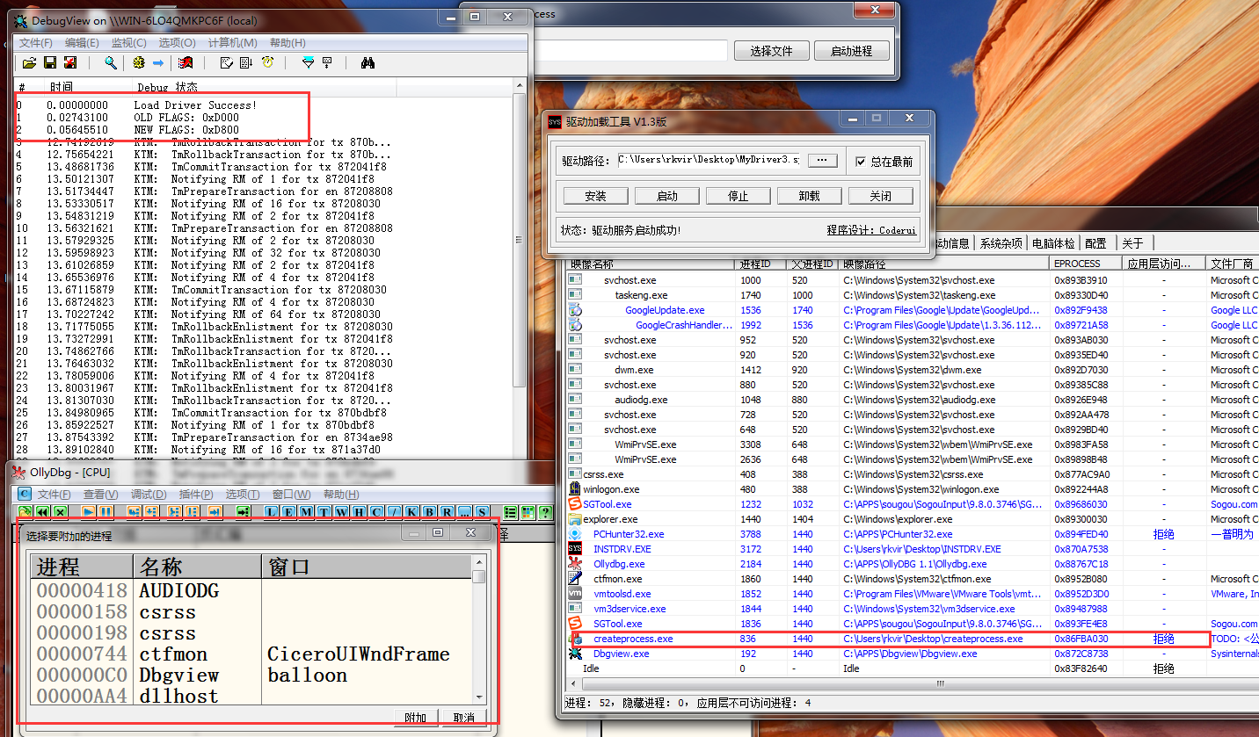Open the Filter funnel icon in DebugView

pos(308,63)
